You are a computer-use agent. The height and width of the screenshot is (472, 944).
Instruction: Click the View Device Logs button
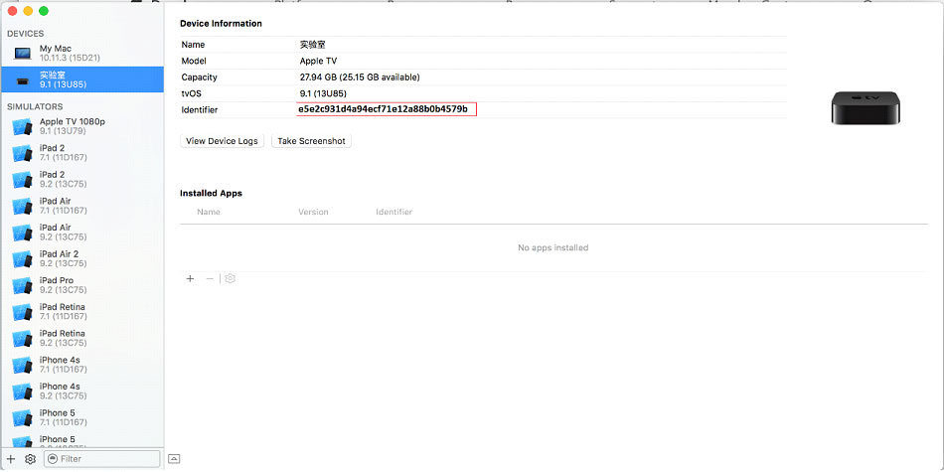[223, 141]
